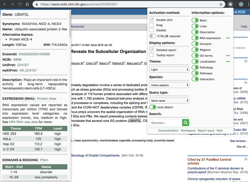Open RNA expression more options dots

coord(228,38)
